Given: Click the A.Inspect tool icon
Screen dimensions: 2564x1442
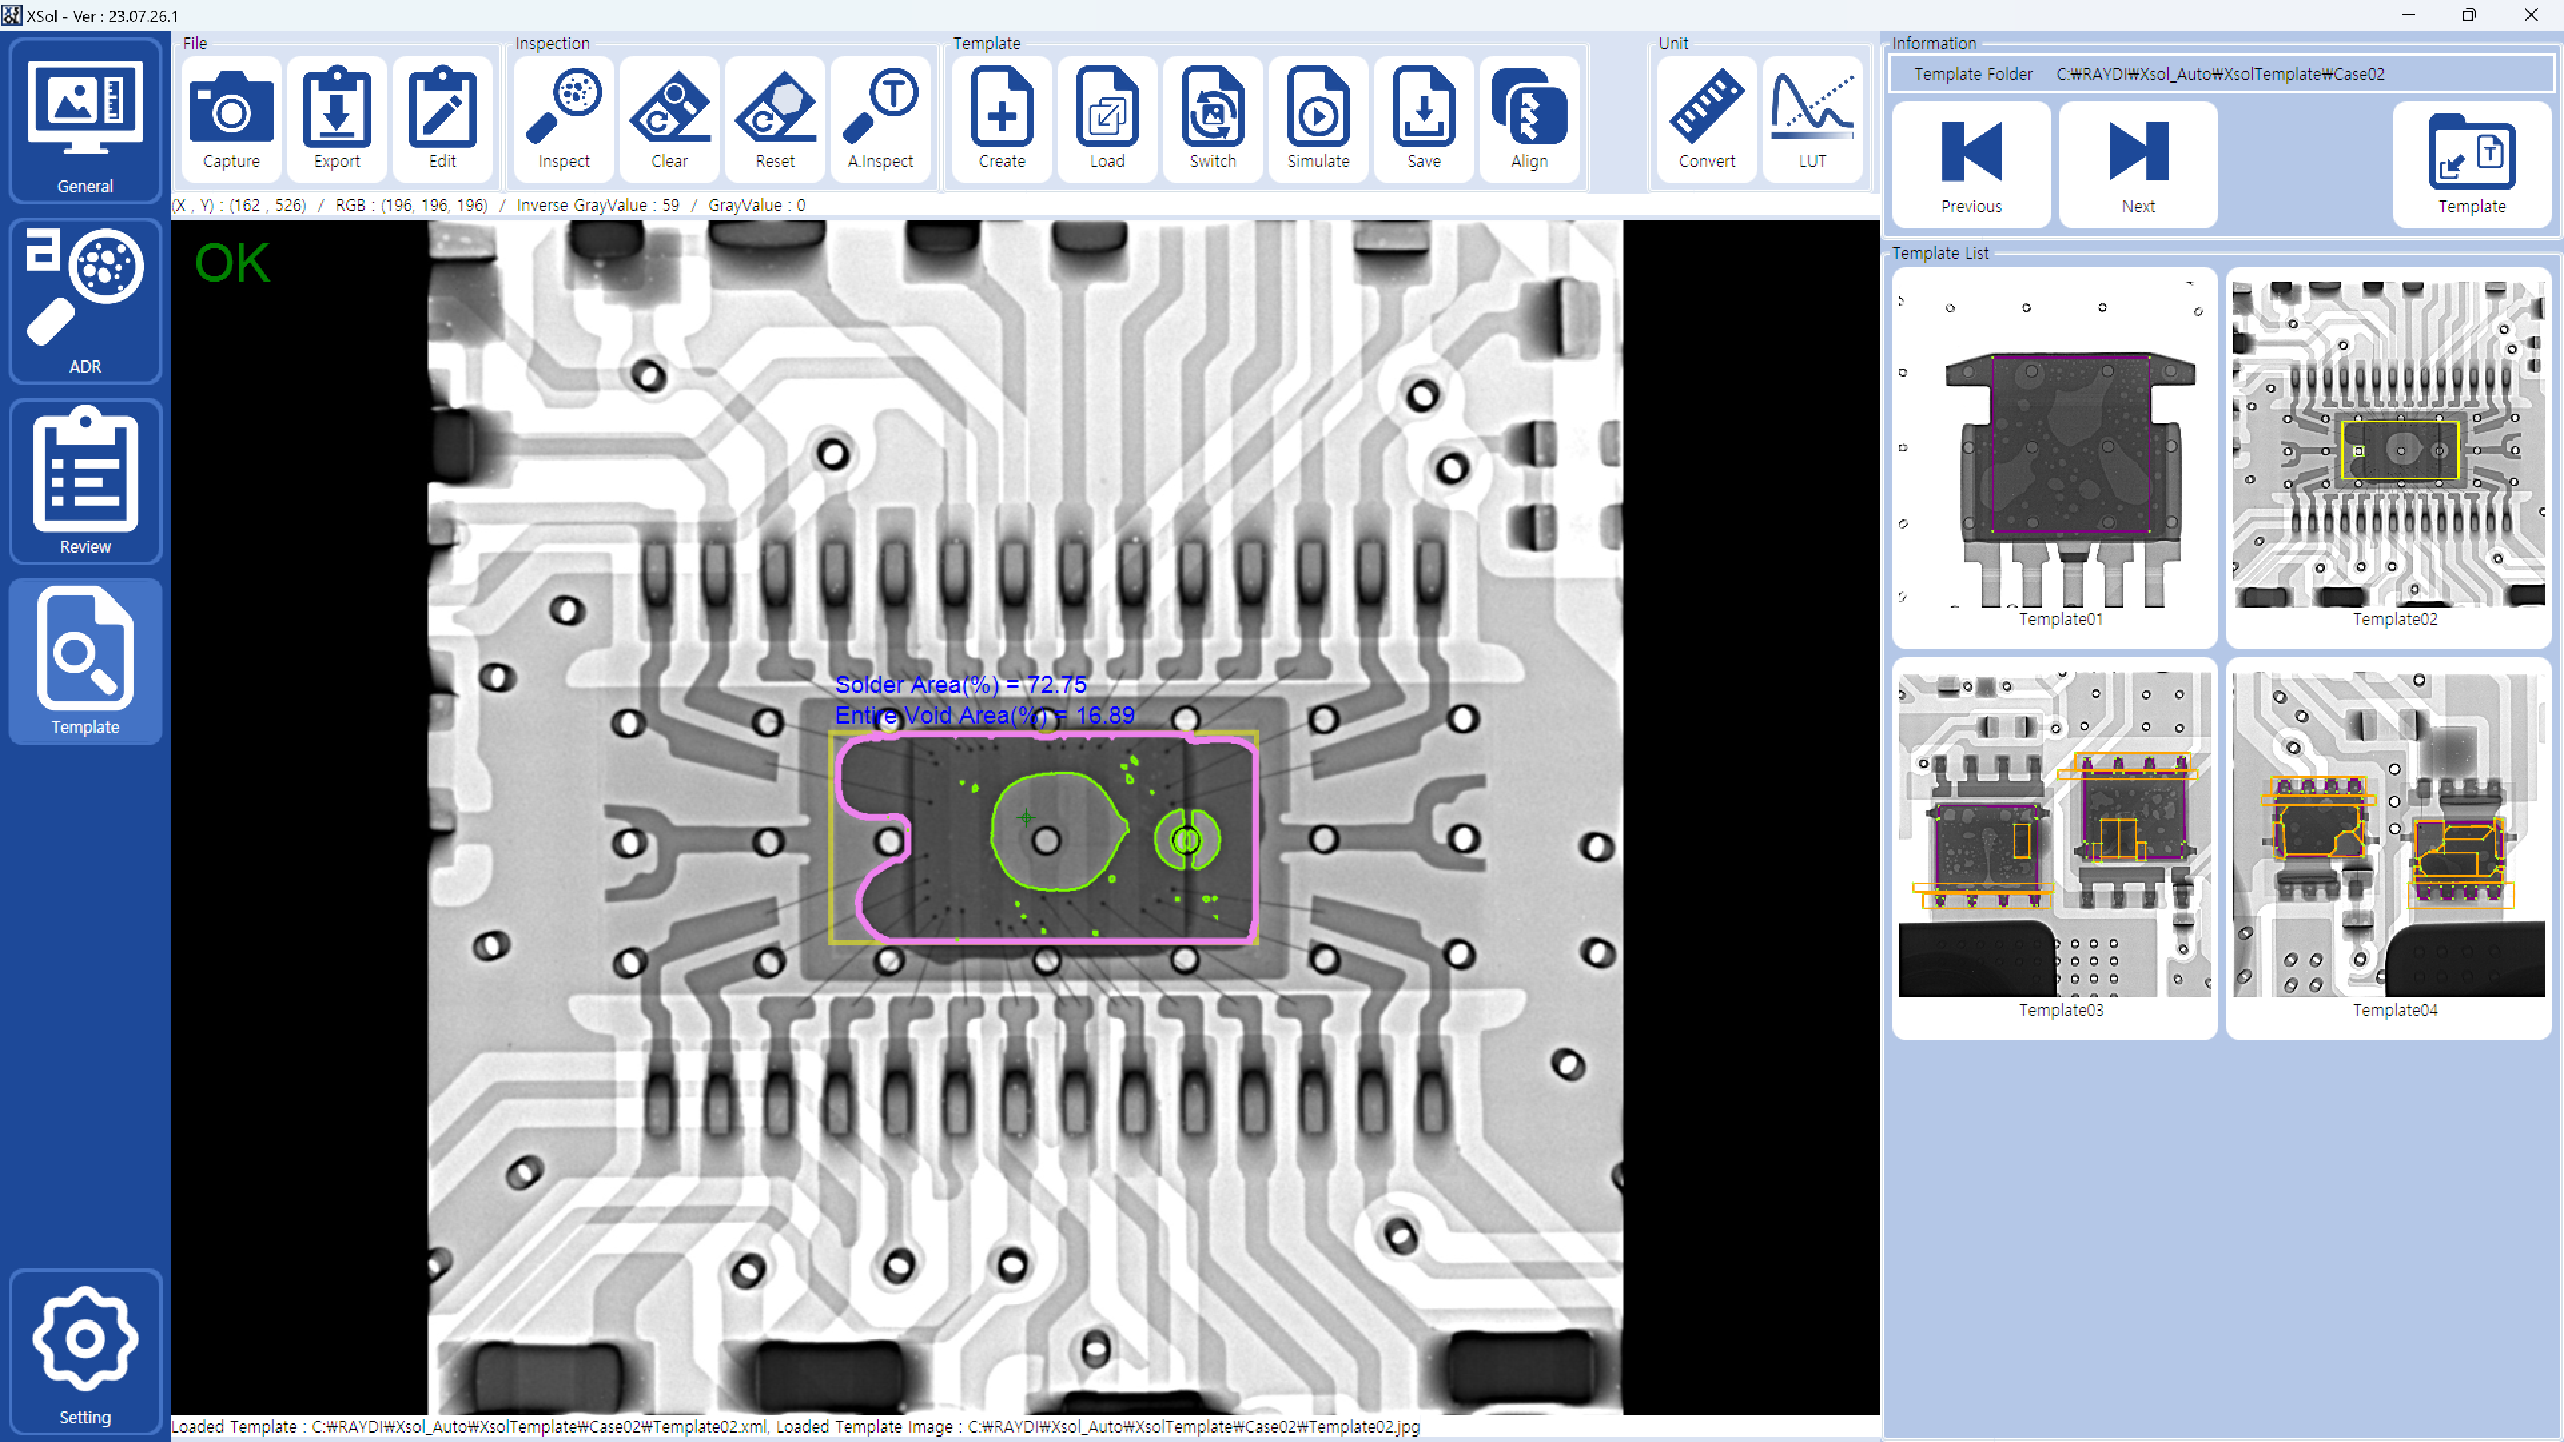Looking at the screenshot, I should click(880, 118).
